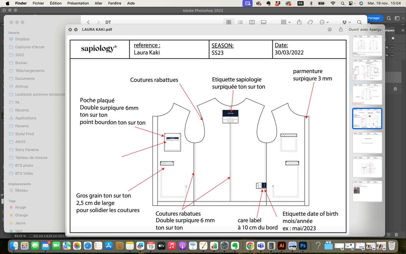This screenshot has width=406, height=254.
Task: Select the last page thumbnail in the preview sidebar
Action: [x=367, y=191]
